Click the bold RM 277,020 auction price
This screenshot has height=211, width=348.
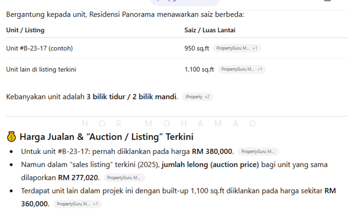coord(78,178)
